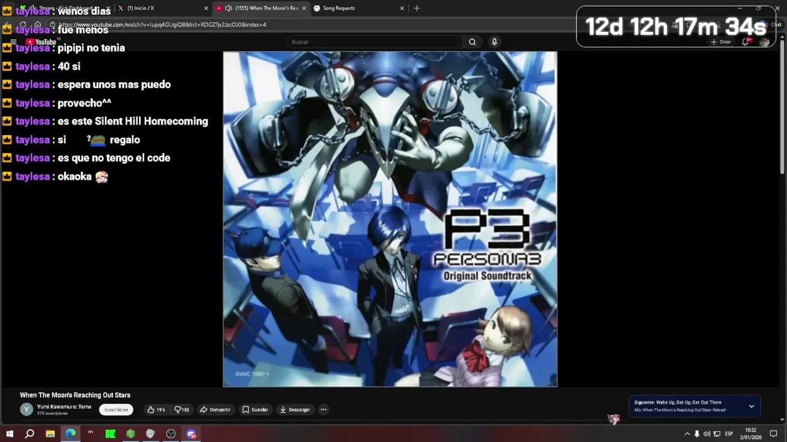Go to YouTube home via logo
Viewport: 787px width, 442px height.
click(41, 42)
